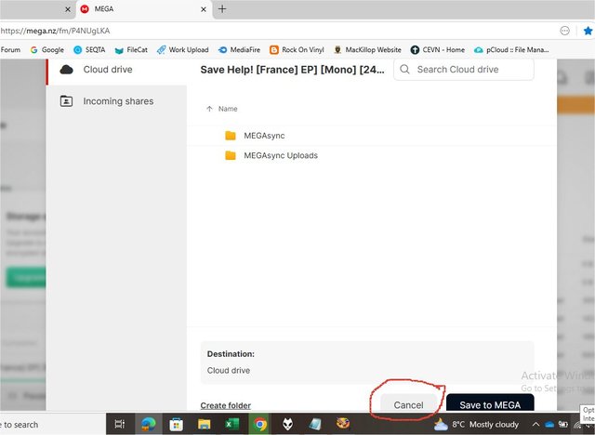The image size is (595, 435).
Task: Click the Cancel button
Action: coord(408,404)
